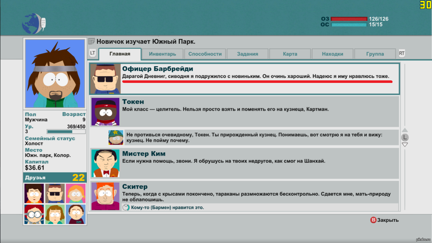Go to the Задания tab

(x=248, y=54)
